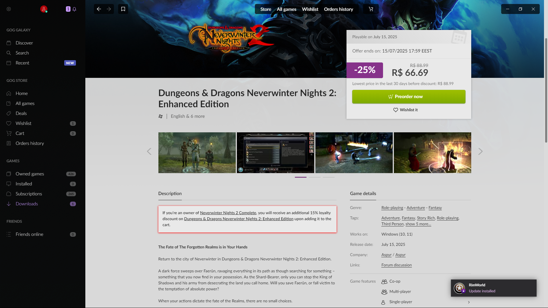Click the red user profile avatar
548x308 pixels.
point(44,9)
